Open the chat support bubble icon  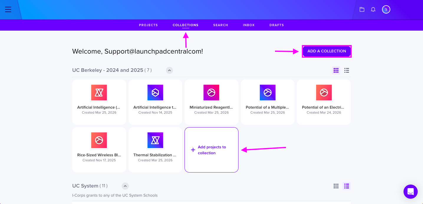(411, 192)
